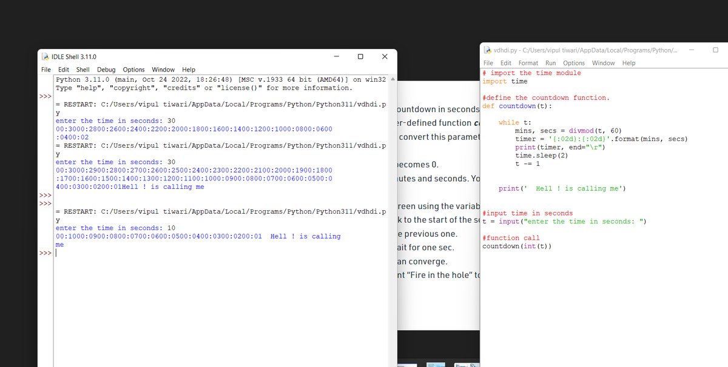Click the 'Type "help", "copyright"' line in the shell
Image resolution: width=728 pixels, height=367 pixels.
tap(204, 88)
